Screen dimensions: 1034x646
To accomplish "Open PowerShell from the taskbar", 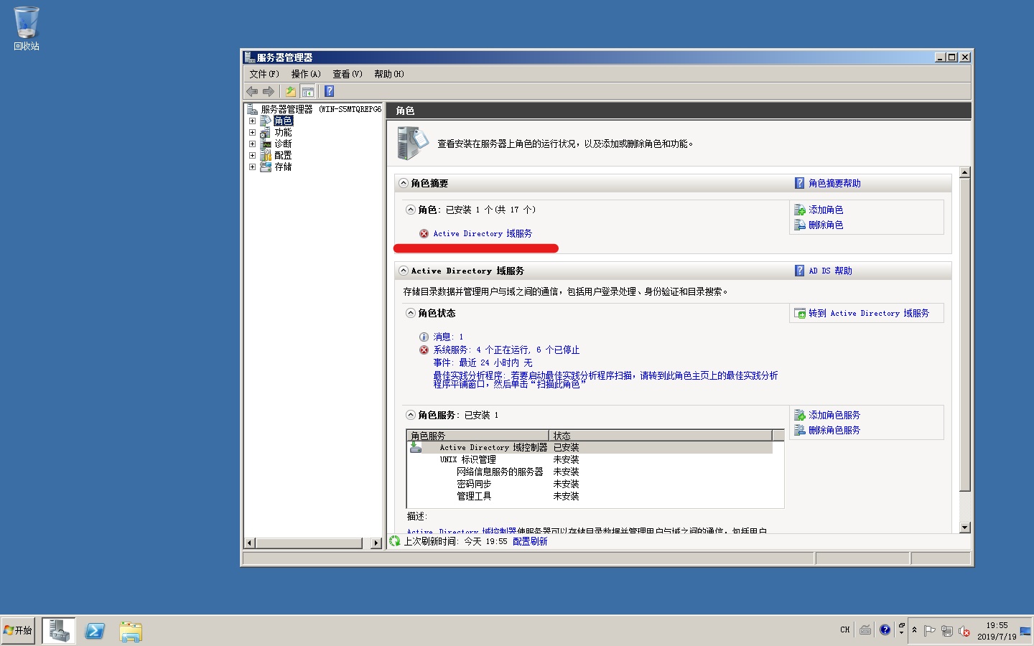I will point(95,631).
